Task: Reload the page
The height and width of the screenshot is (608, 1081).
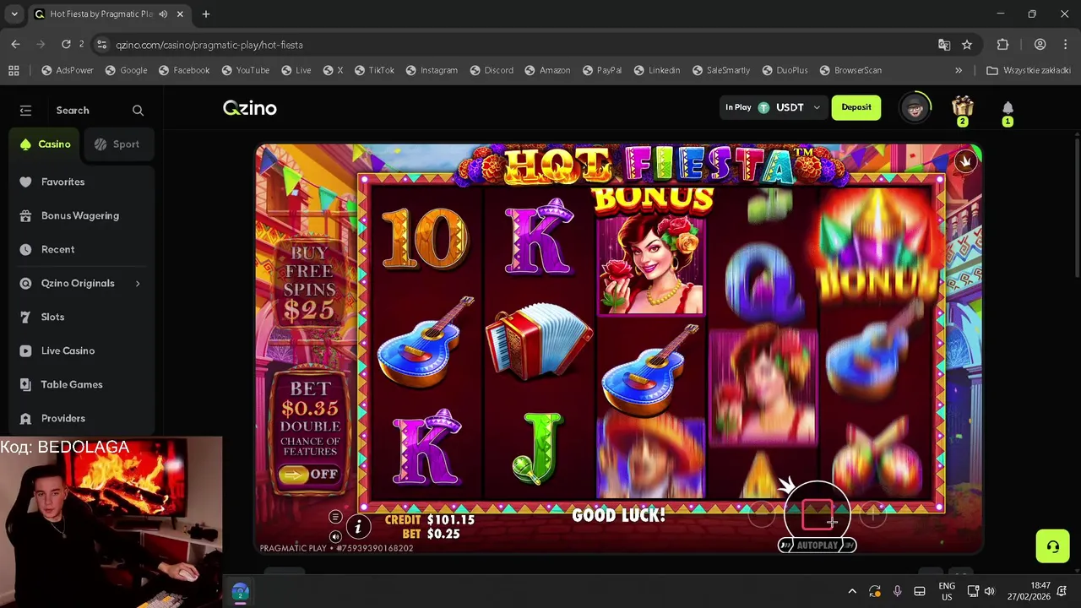Action: [x=66, y=45]
